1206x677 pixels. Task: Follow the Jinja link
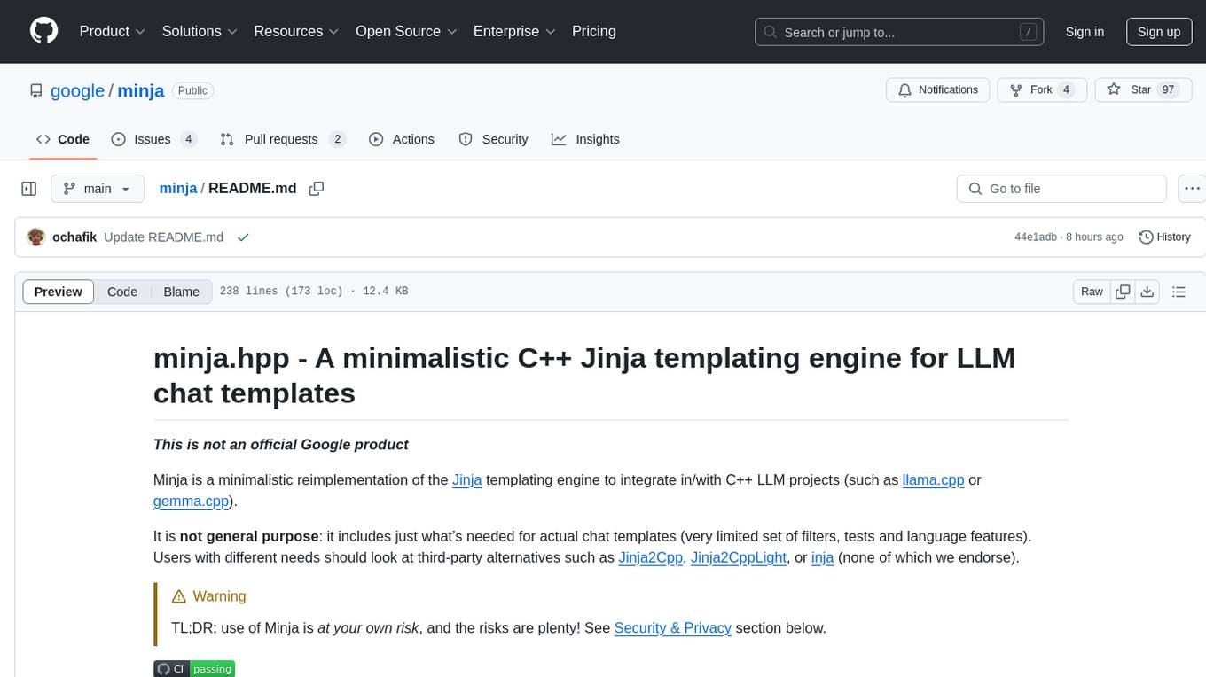coord(467,479)
